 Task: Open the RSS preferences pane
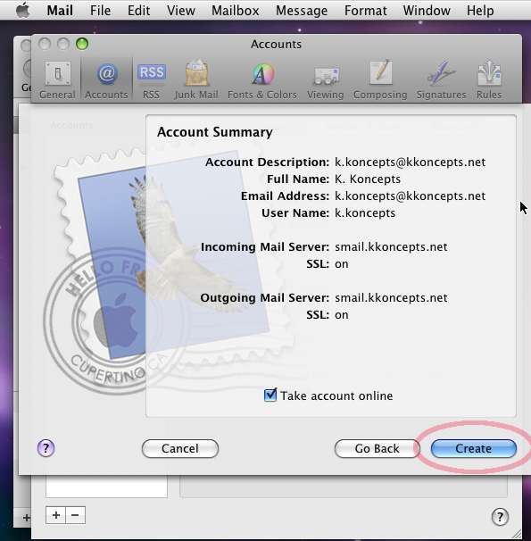(x=152, y=80)
